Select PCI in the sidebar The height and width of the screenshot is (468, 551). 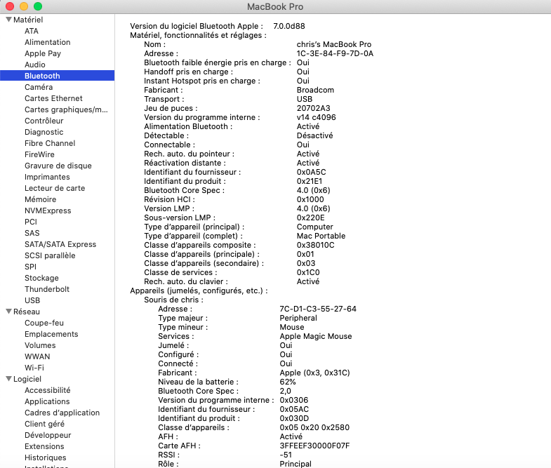click(x=31, y=222)
